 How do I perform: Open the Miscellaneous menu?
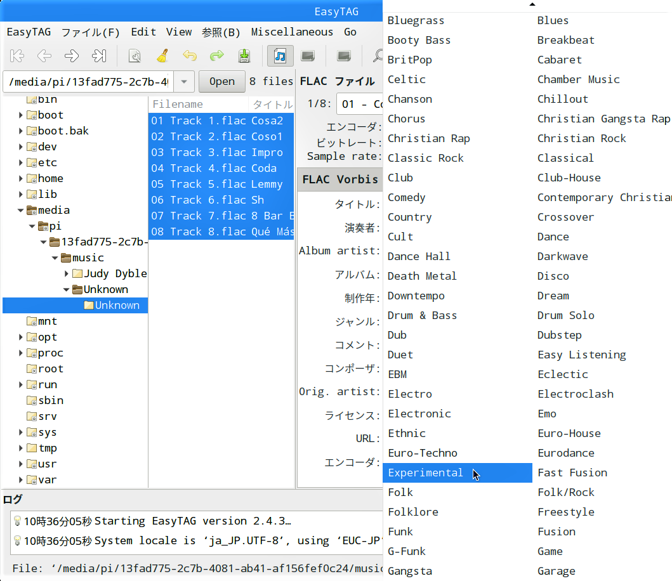(x=292, y=32)
